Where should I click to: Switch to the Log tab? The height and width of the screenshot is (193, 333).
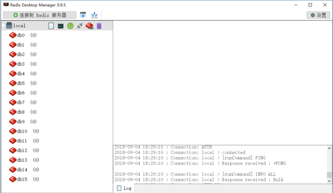[124, 188]
